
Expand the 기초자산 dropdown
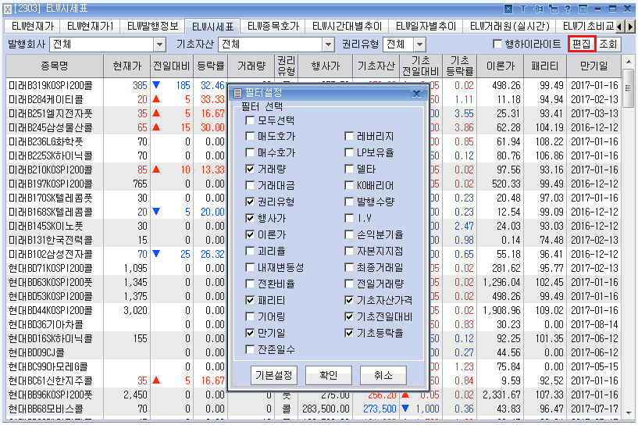coord(328,44)
